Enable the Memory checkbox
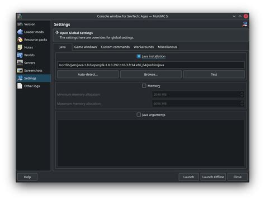This screenshot has width=265, height=201. click(144, 86)
